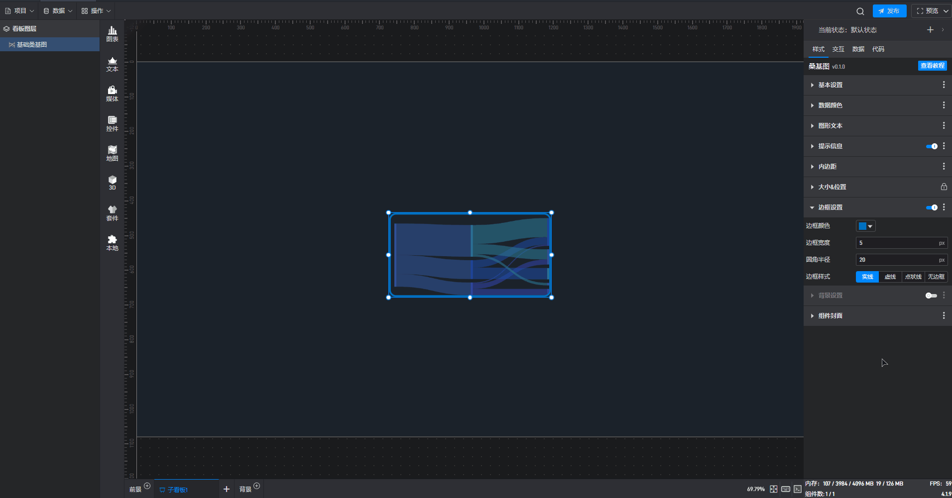Click the search magnifier icon
952x498 pixels.
point(860,11)
